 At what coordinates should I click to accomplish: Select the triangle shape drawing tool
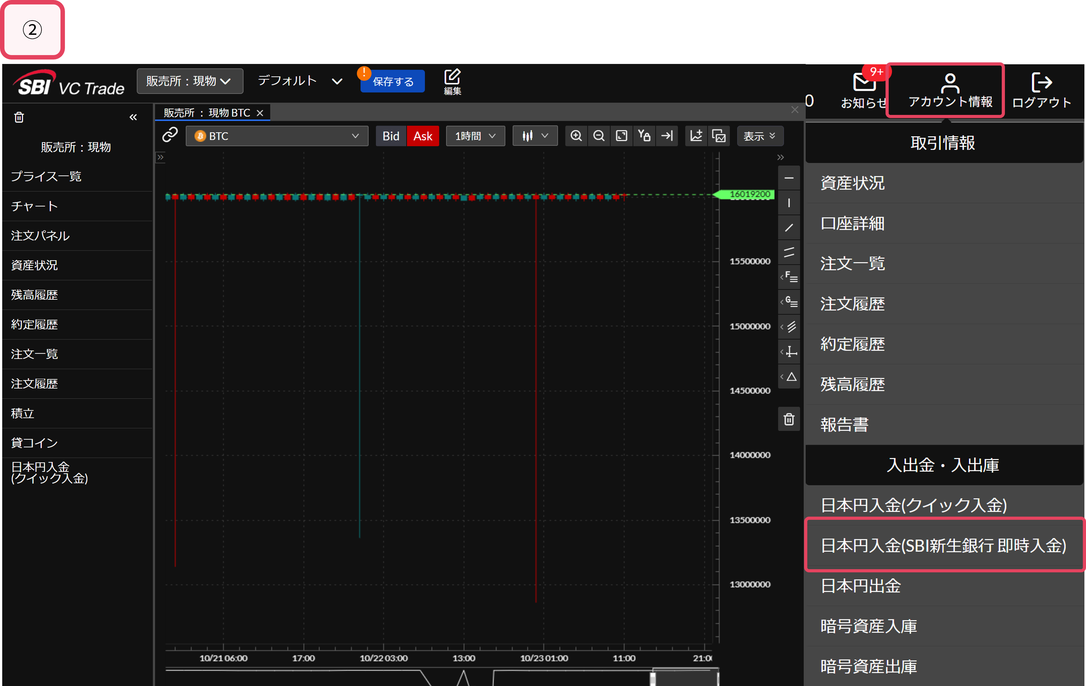(790, 377)
